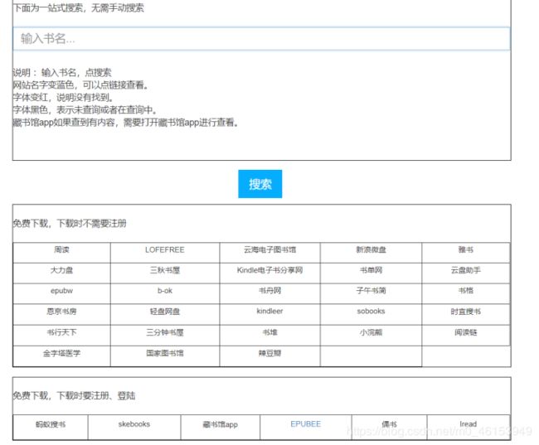Click the line 字体变红，说明没有找到

[63, 98]
